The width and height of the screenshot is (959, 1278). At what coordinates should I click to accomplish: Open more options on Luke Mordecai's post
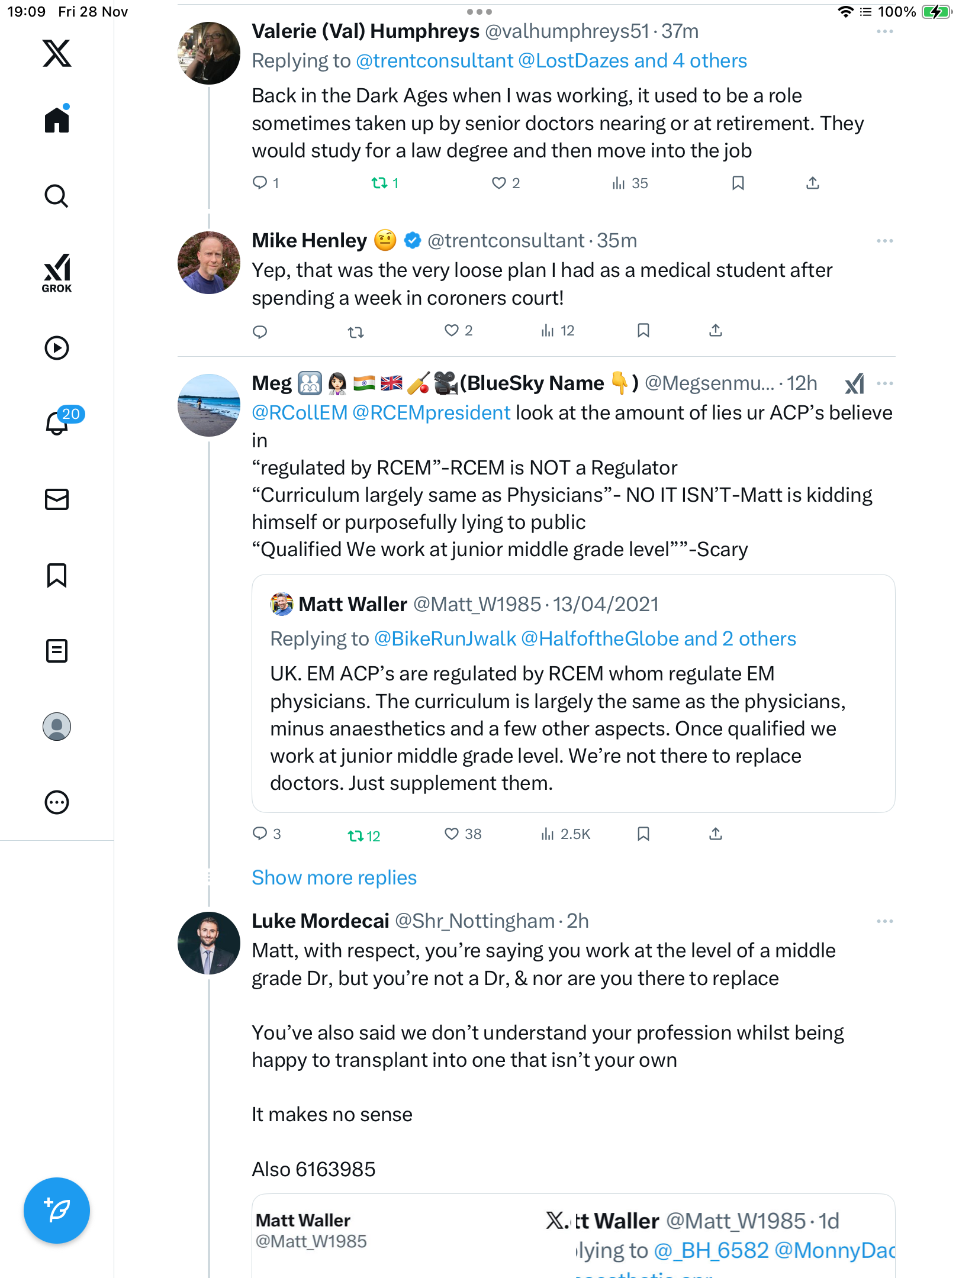point(884,921)
